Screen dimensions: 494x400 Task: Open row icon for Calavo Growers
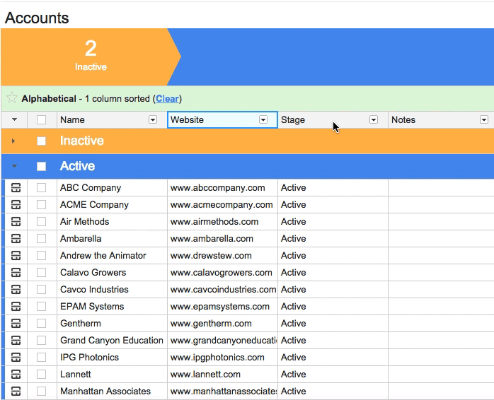[x=16, y=273]
